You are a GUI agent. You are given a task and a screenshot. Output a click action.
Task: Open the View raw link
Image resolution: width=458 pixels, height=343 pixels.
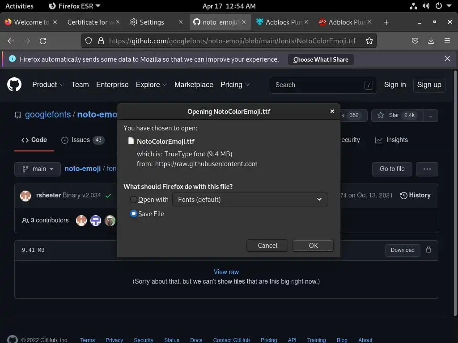click(x=226, y=272)
